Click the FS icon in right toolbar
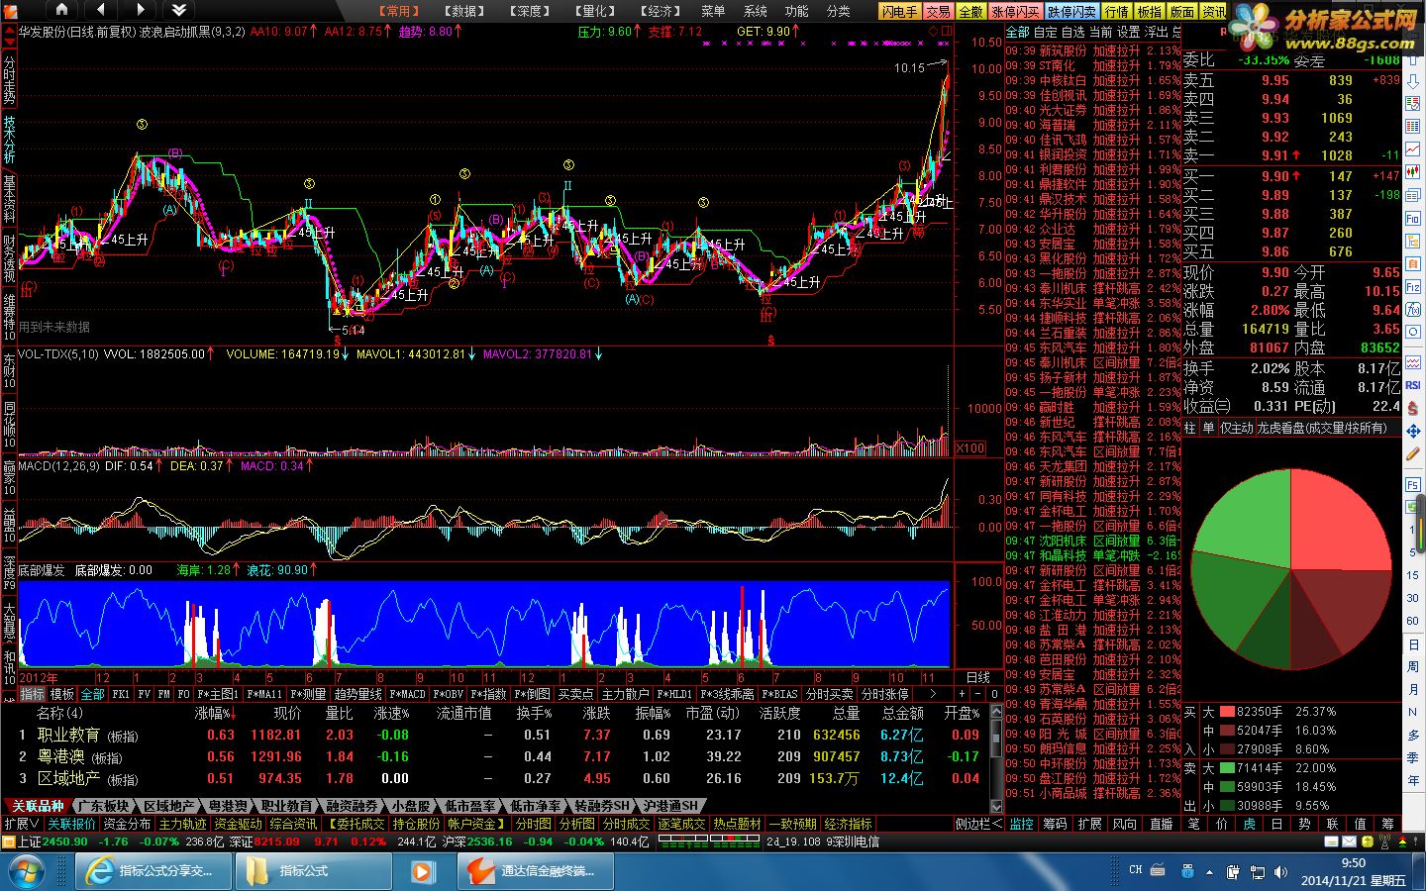Viewport: 1426px width, 891px height. tap(1413, 484)
